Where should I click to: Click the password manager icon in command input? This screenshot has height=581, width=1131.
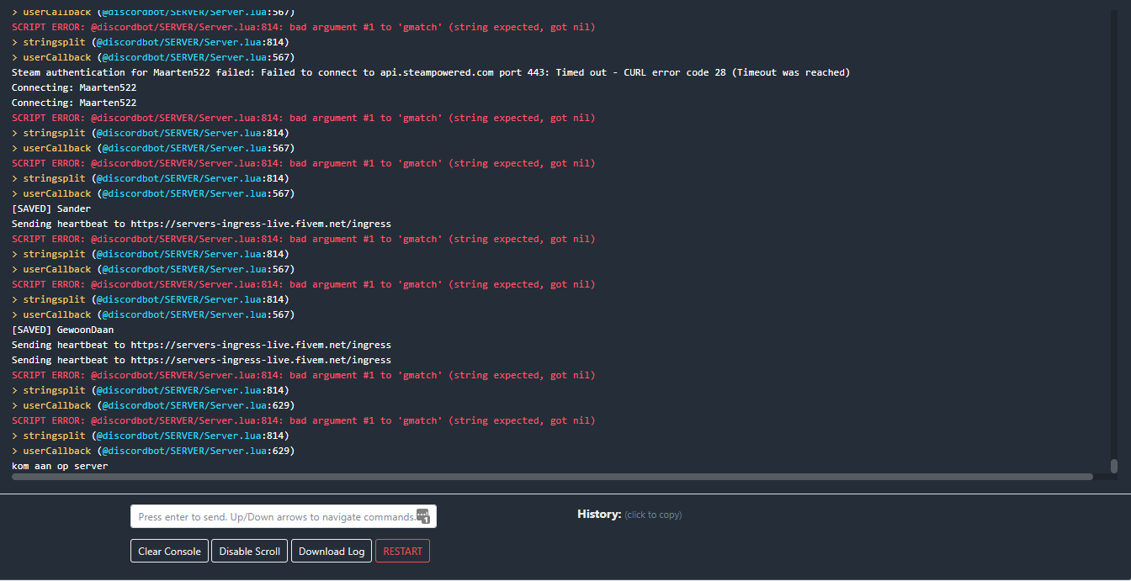[422, 516]
